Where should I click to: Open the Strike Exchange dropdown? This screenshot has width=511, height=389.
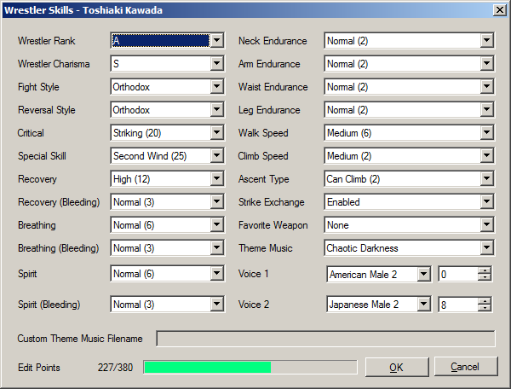486,202
